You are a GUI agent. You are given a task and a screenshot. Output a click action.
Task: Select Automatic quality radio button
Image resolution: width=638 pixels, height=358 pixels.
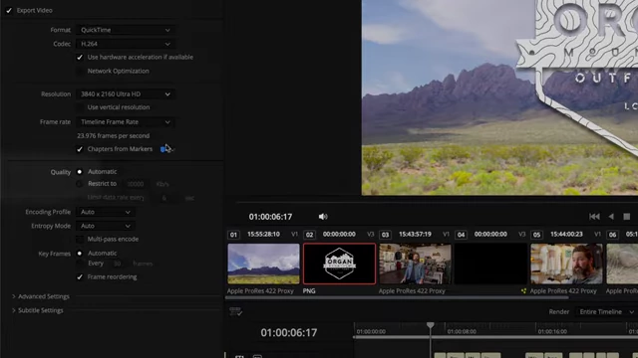pos(80,172)
